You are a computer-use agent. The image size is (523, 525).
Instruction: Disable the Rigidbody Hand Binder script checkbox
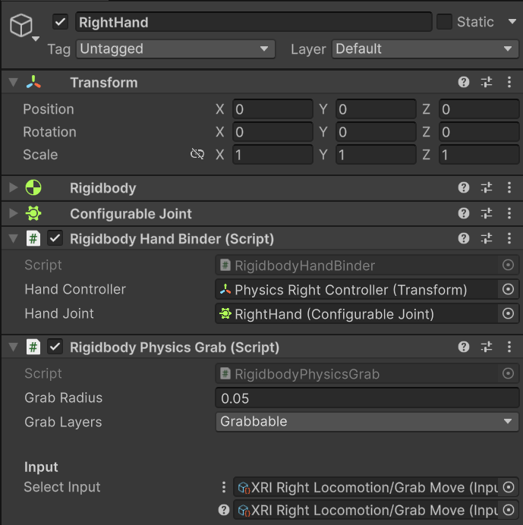click(55, 238)
